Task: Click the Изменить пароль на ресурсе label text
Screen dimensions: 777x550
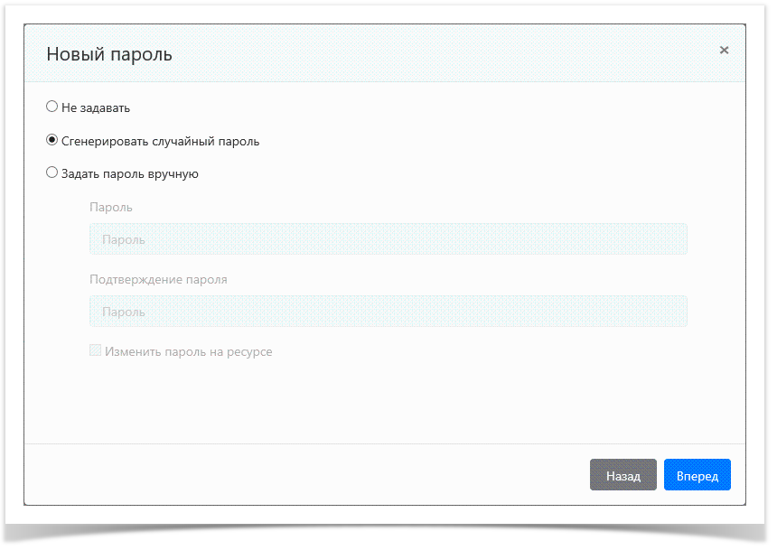Action: point(188,351)
